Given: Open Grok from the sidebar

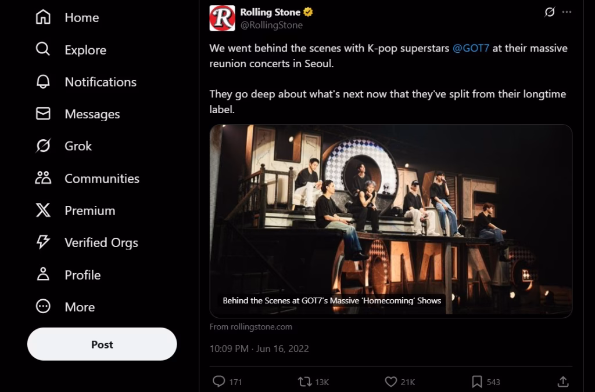Looking at the screenshot, I should (x=77, y=146).
